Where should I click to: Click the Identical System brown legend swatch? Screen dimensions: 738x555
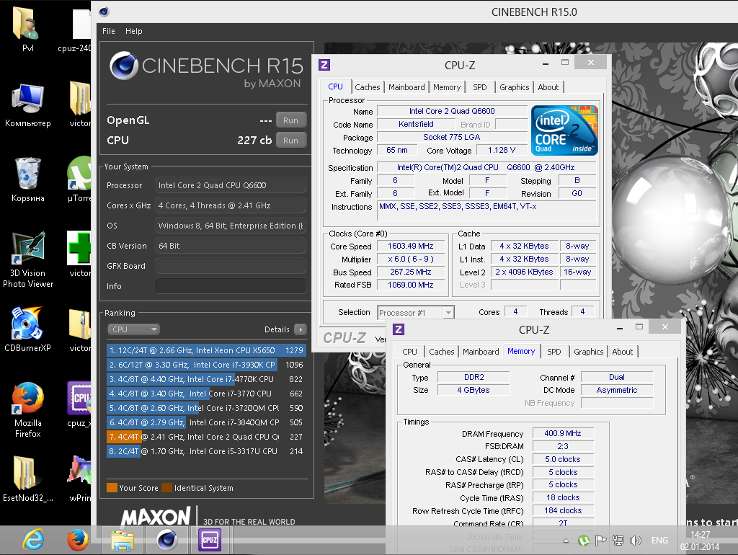(x=166, y=488)
